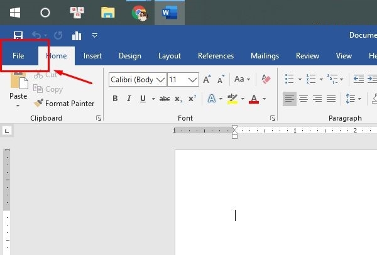Open multilevel list dropdown arrow
The width and height of the screenshot is (377, 255).
[341, 79]
